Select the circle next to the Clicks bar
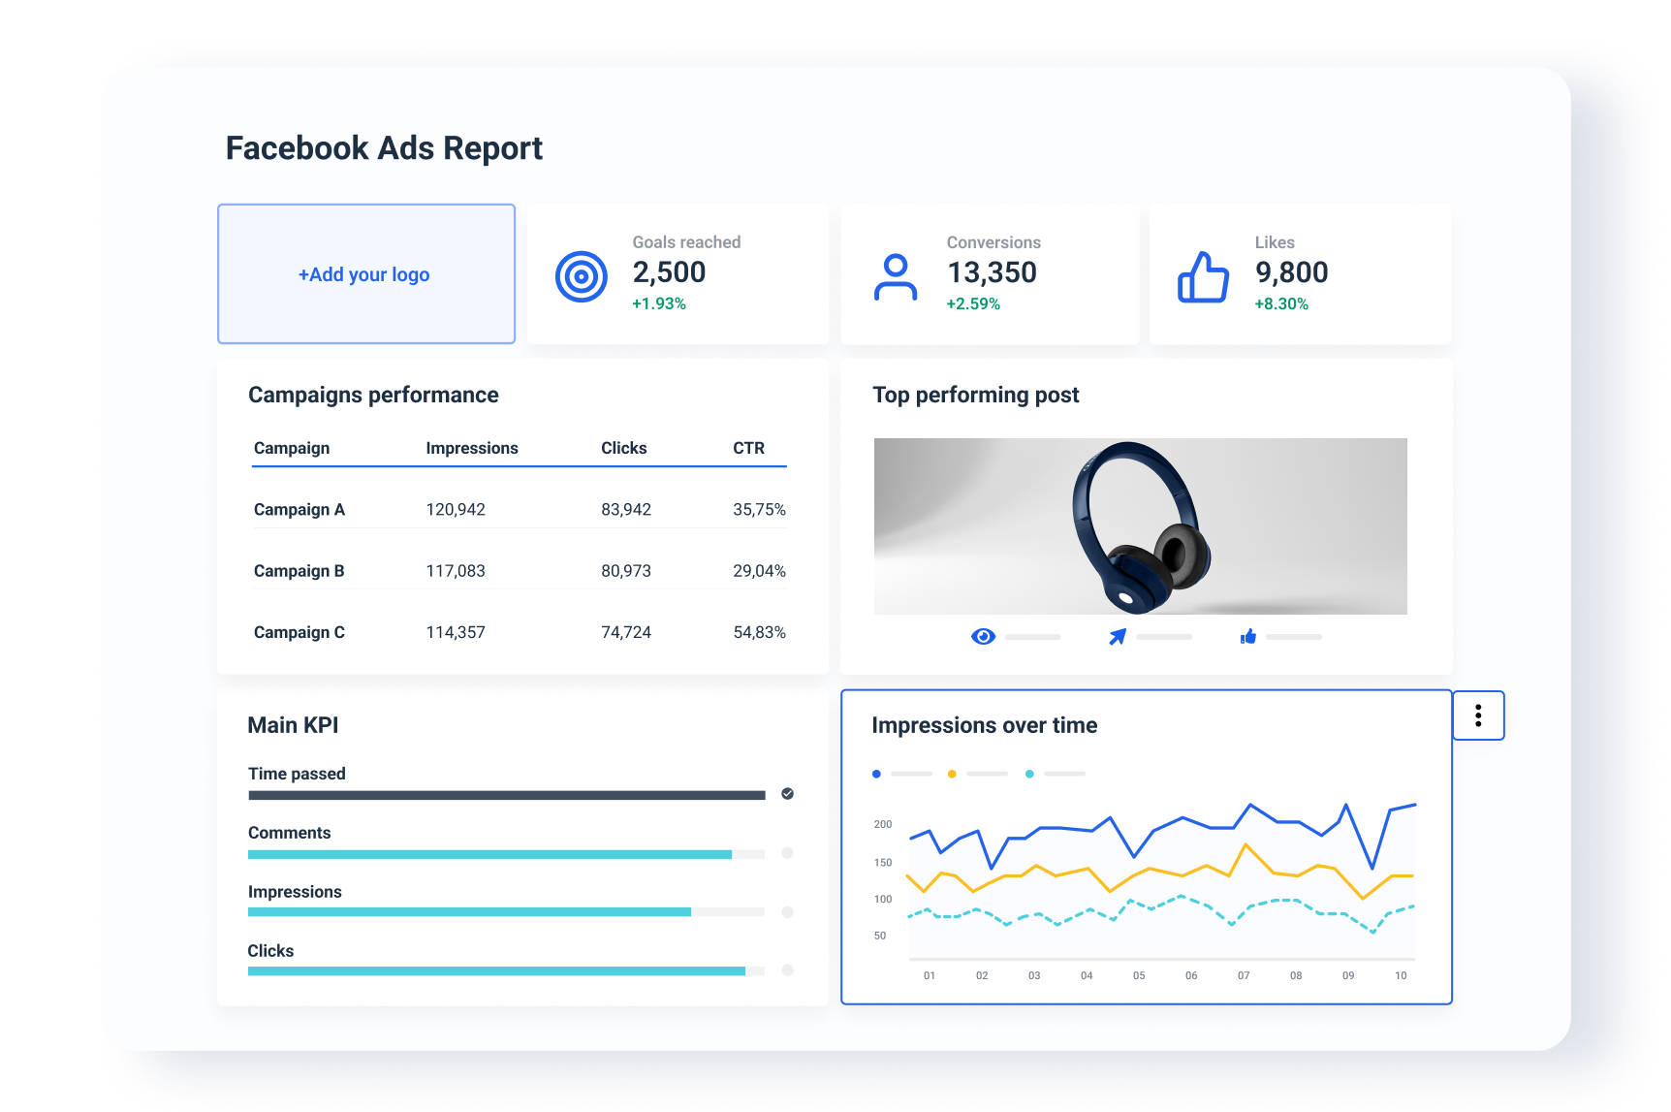Viewport: 1671px width, 1112px height. 787,970
